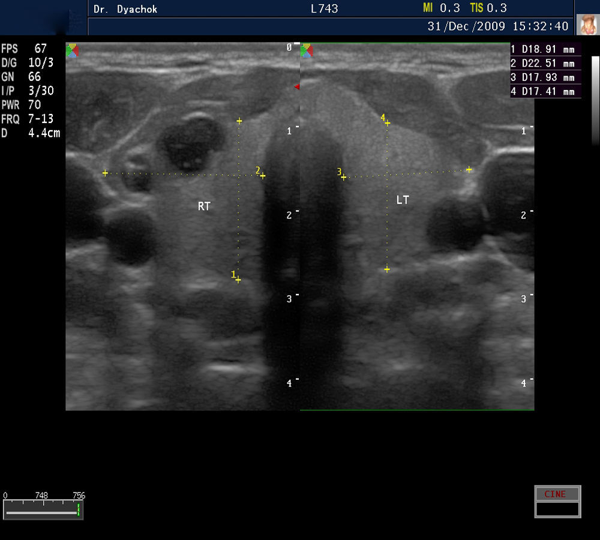
Task: Click the TIS 0.3 indicator
Action: click(488, 8)
